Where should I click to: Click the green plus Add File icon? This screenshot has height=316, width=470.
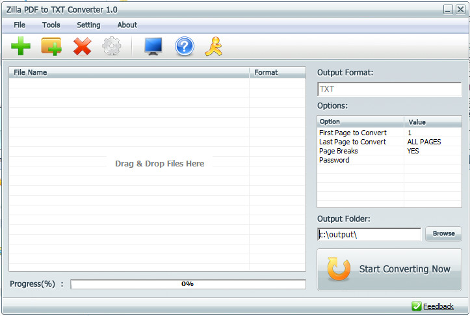[x=21, y=46]
